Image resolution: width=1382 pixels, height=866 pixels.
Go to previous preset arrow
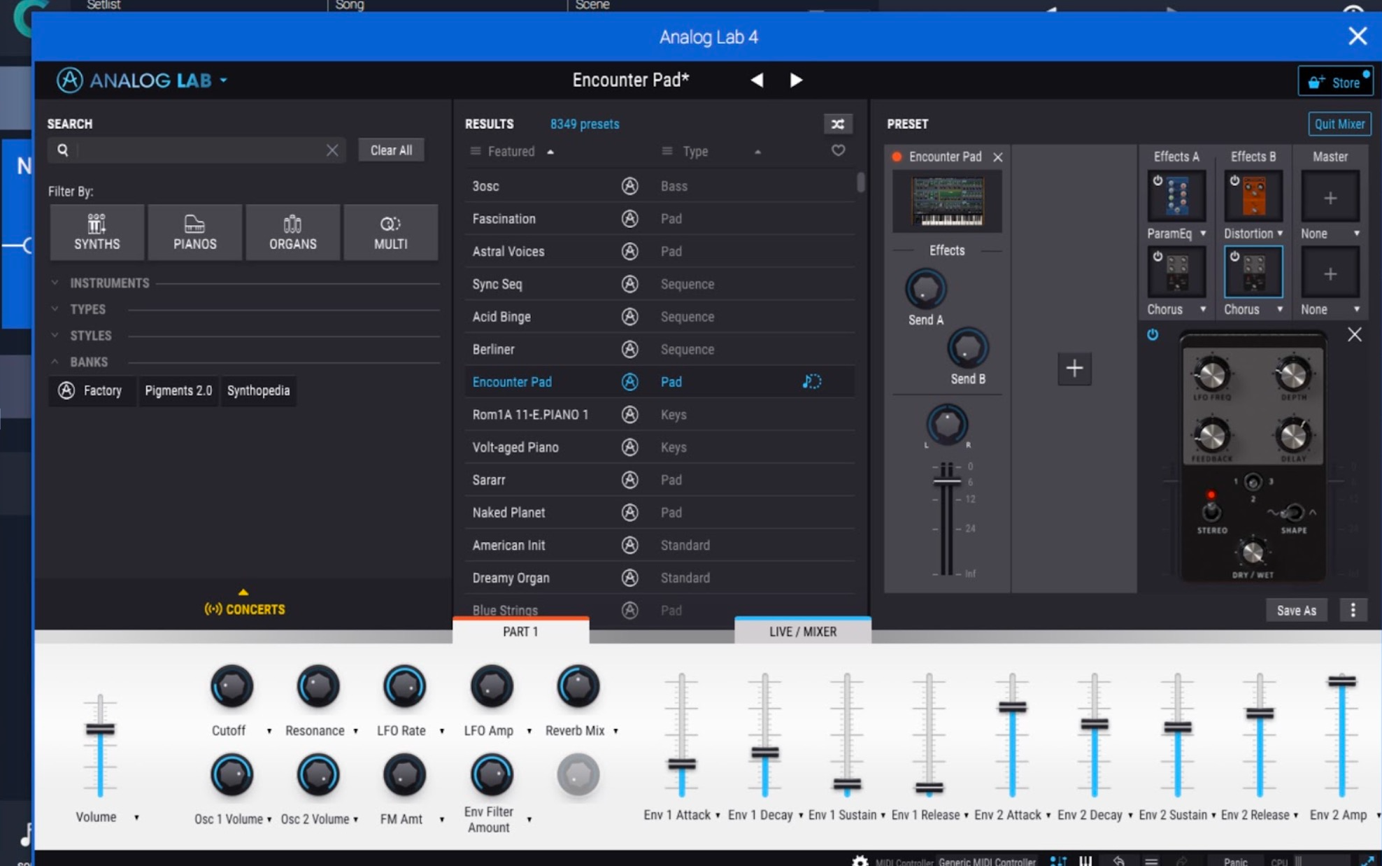click(757, 80)
